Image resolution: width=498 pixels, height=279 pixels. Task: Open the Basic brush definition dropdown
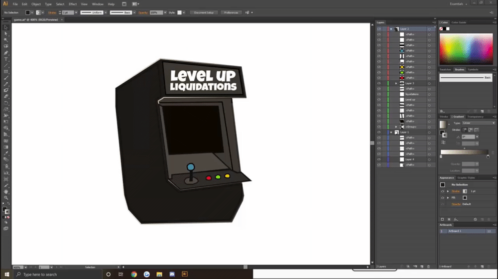(x=134, y=13)
